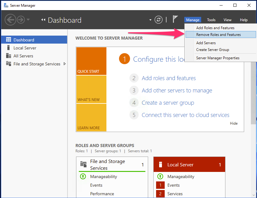Click the File and Storage Services sidebar icon

pyautogui.click(x=9, y=64)
